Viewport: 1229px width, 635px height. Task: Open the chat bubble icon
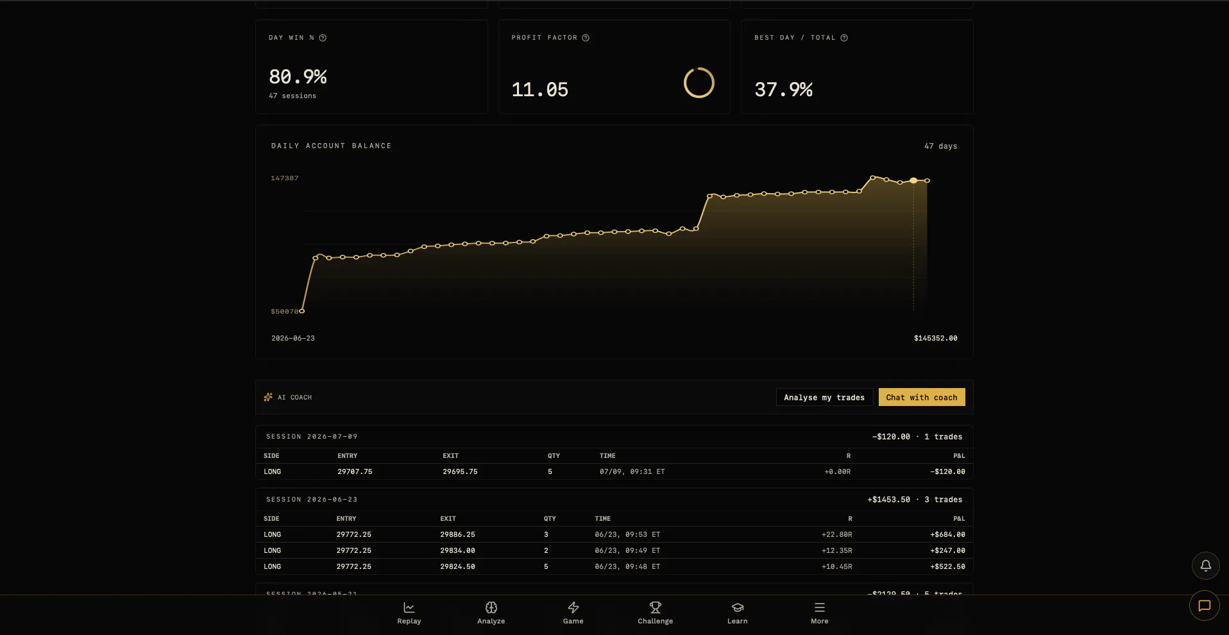tap(1204, 605)
